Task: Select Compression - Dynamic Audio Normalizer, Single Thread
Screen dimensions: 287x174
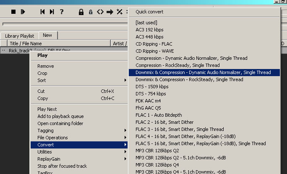Action: click(204, 58)
